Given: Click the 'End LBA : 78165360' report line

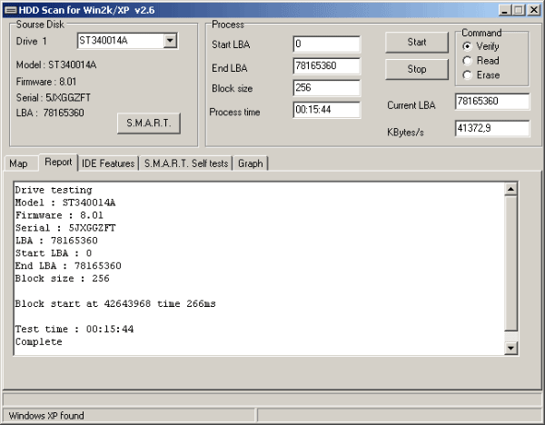Looking at the screenshot, I should pos(68,266).
